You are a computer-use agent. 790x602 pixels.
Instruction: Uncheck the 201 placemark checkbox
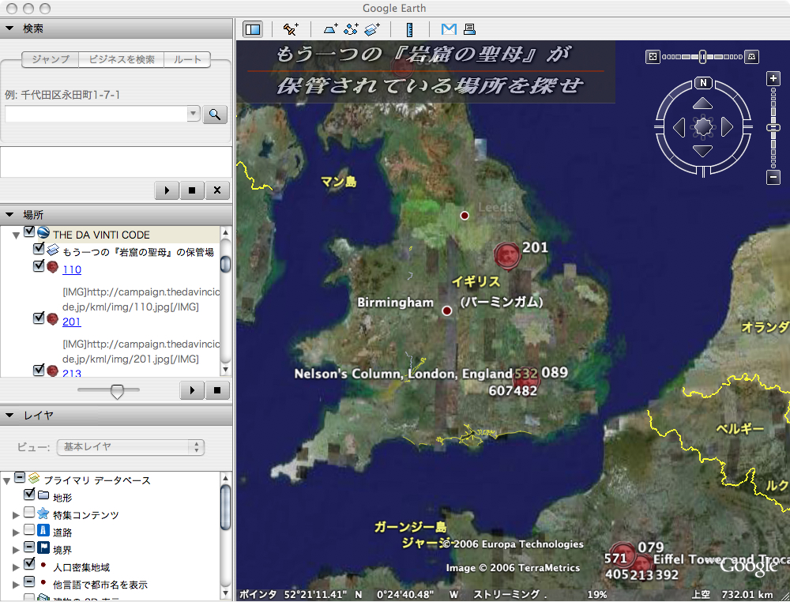pyautogui.click(x=39, y=318)
